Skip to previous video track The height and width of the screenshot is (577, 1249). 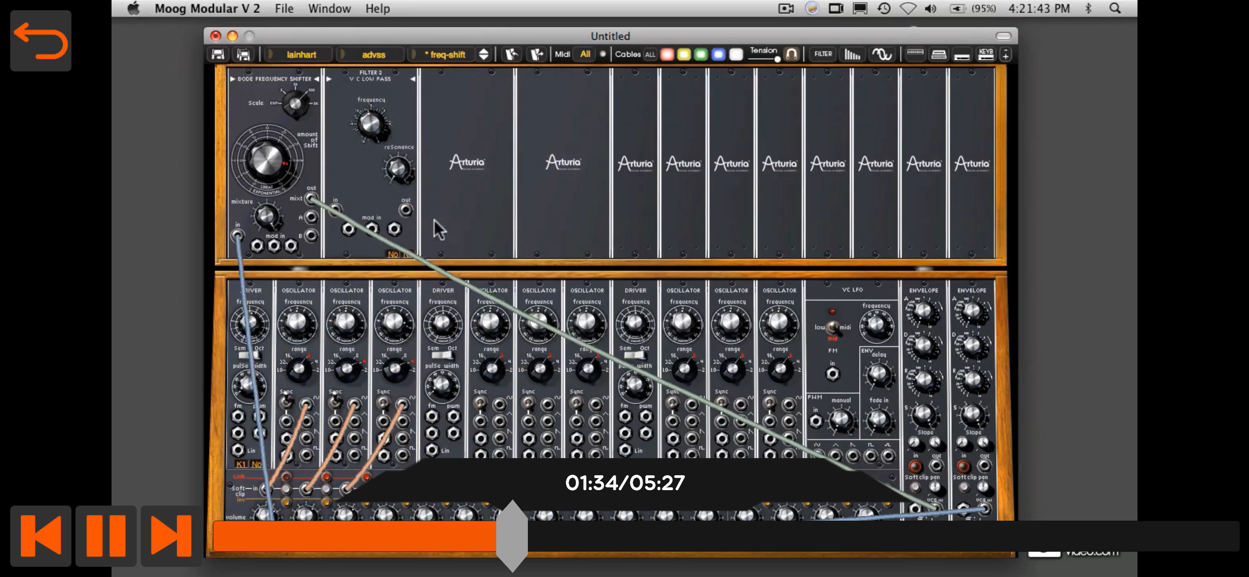pos(41,535)
